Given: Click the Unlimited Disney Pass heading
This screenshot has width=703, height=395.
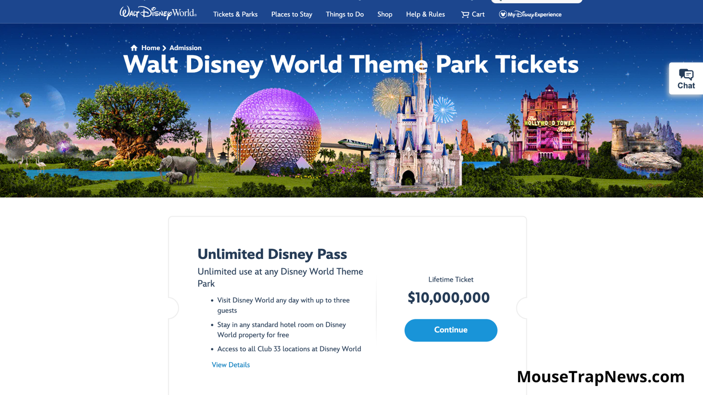Looking at the screenshot, I should 272,254.
